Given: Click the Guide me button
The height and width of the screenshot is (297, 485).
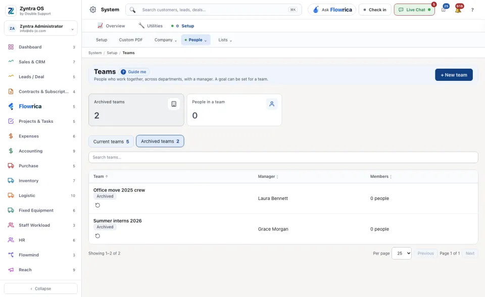Looking at the screenshot, I should point(133,72).
